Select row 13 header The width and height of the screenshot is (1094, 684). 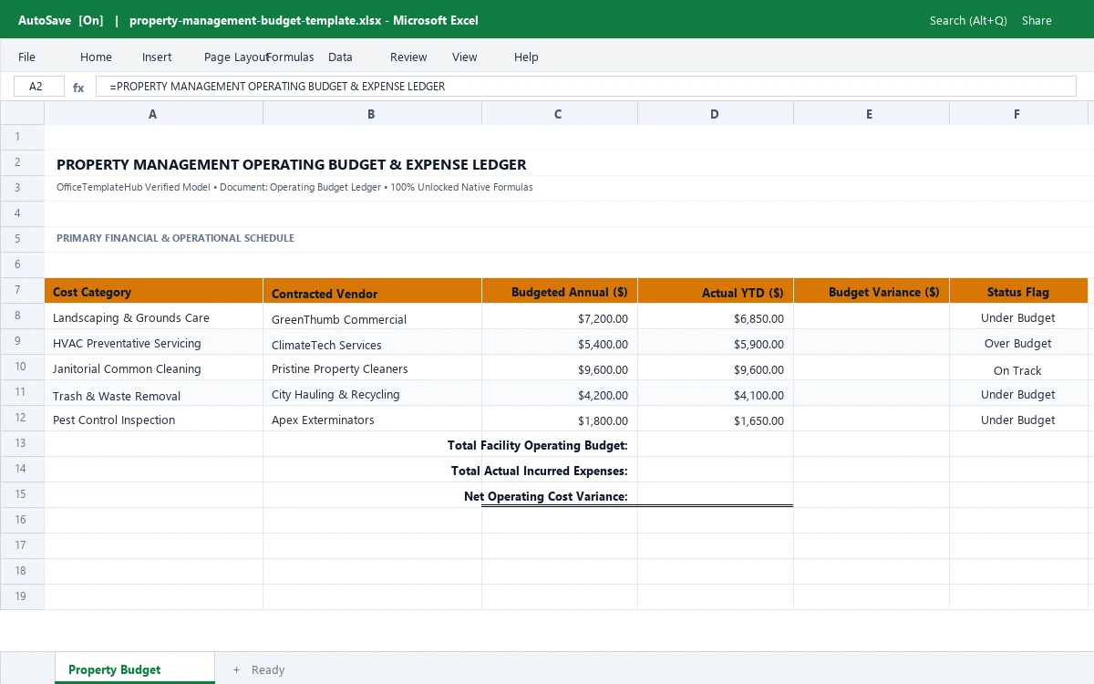pos(22,443)
